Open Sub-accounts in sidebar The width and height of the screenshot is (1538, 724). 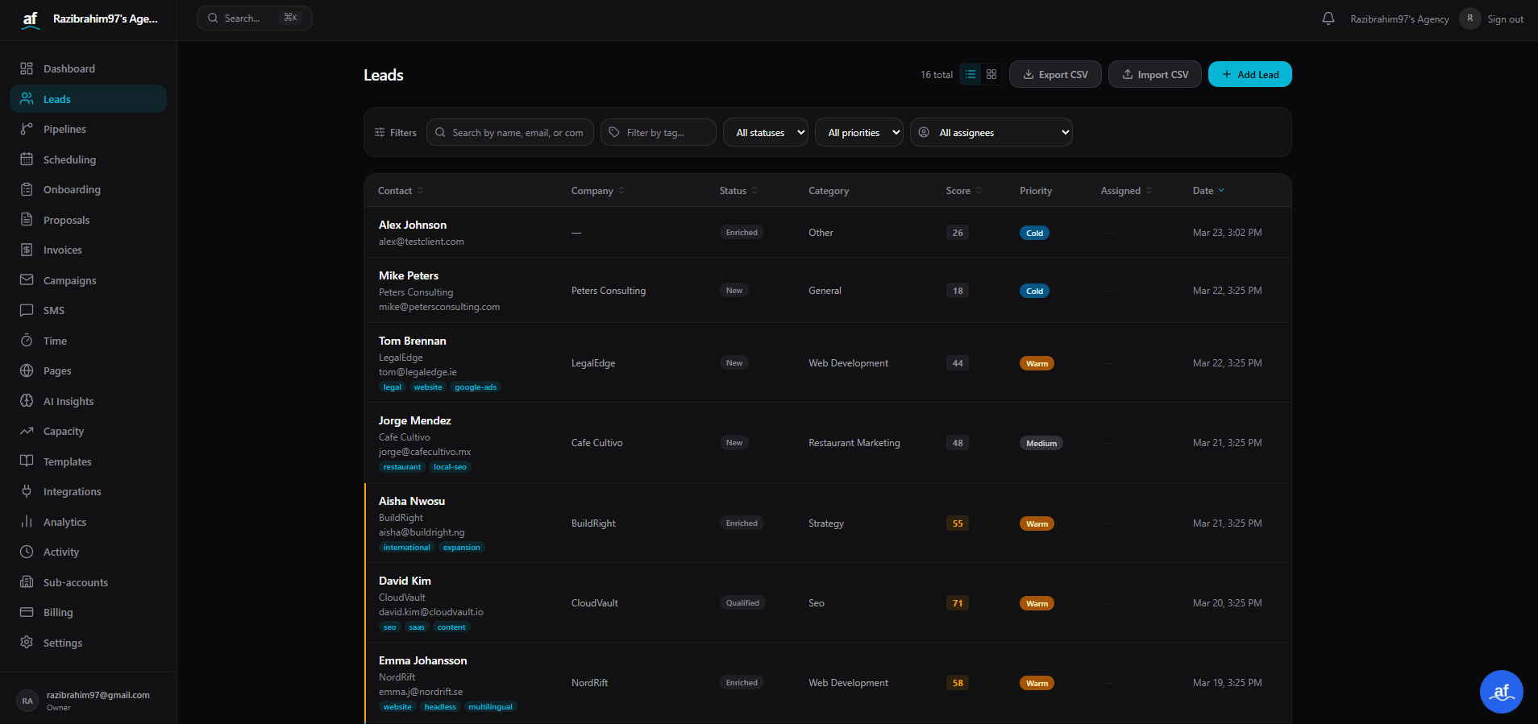[x=75, y=582]
